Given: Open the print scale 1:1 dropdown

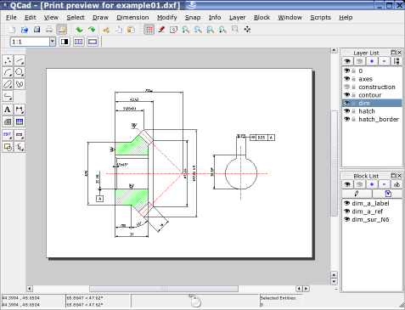Looking at the screenshot, I should 53,42.
